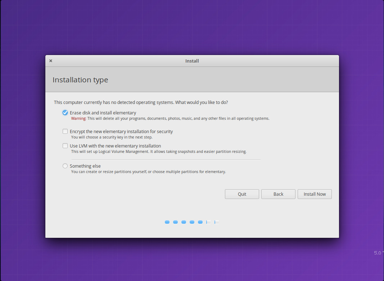Click 'You will choose a security key' text
The image size is (384, 281).
coord(112,137)
